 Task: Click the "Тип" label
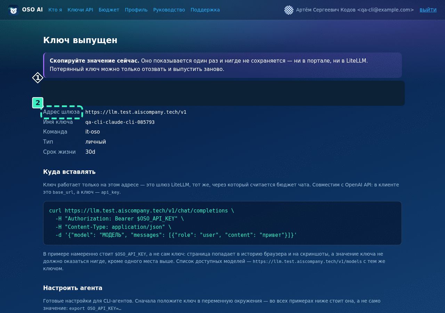click(x=48, y=142)
